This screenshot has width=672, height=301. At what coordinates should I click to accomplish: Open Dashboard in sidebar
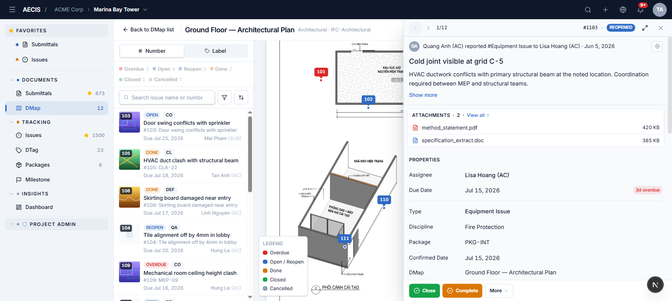click(39, 207)
